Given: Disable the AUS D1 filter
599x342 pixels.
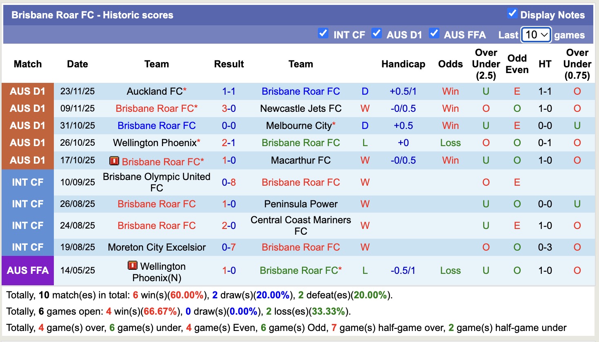Looking at the screenshot, I should pyautogui.click(x=377, y=34).
